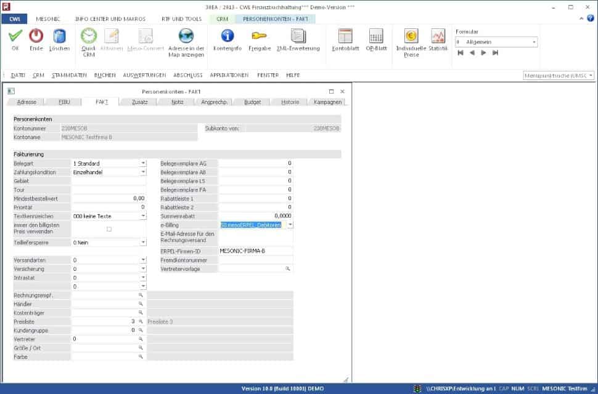Click the Preisliste lookup magnifier
The height and width of the screenshot is (394, 598).
point(141,321)
